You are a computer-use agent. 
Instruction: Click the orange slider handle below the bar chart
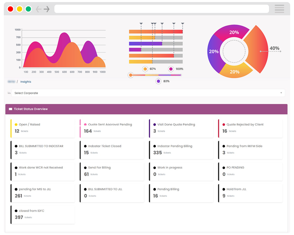[130, 75]
